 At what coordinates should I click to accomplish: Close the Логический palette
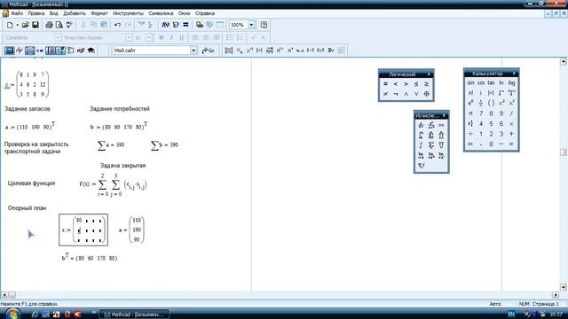[429, 74]
